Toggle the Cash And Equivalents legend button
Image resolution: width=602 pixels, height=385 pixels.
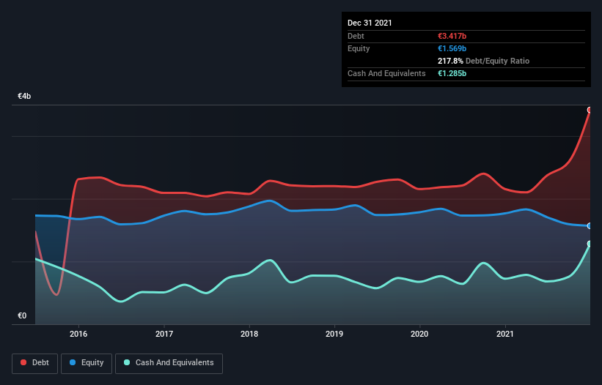point(169,363)
